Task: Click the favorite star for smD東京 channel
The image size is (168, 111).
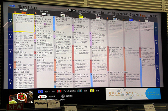Action: 15,12
